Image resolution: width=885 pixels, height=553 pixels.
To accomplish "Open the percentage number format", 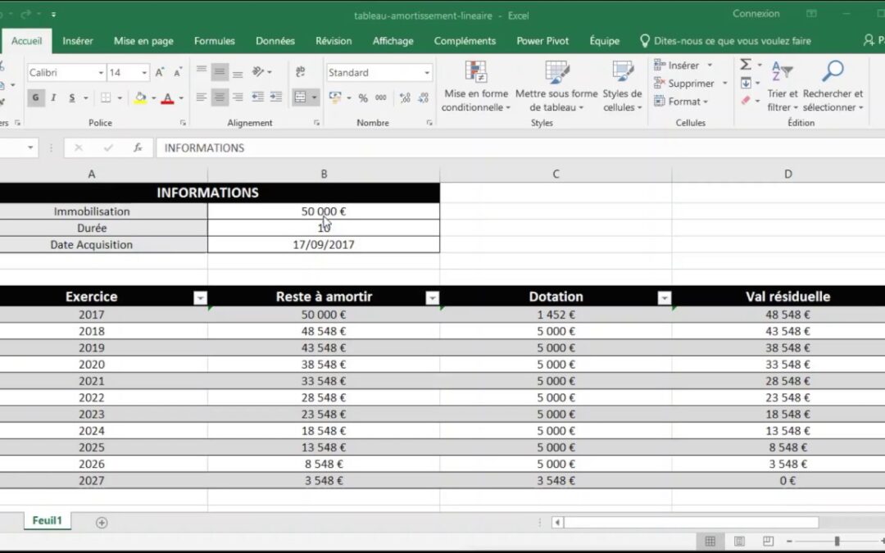I will pyautogui.click(x=362, y=97).
